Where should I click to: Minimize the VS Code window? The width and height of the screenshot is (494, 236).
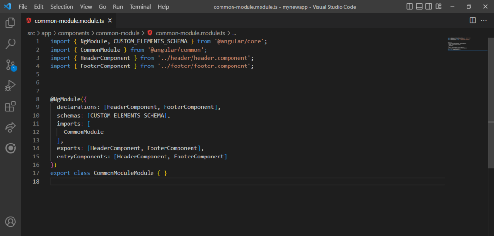click(x=453, y=7)
